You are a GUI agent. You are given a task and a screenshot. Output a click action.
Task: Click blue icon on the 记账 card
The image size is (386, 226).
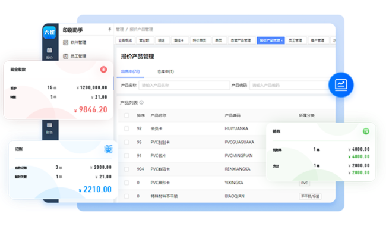point(108,149)
